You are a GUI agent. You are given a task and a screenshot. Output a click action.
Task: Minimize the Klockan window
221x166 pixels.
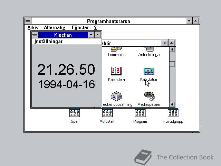coord(91,35)
